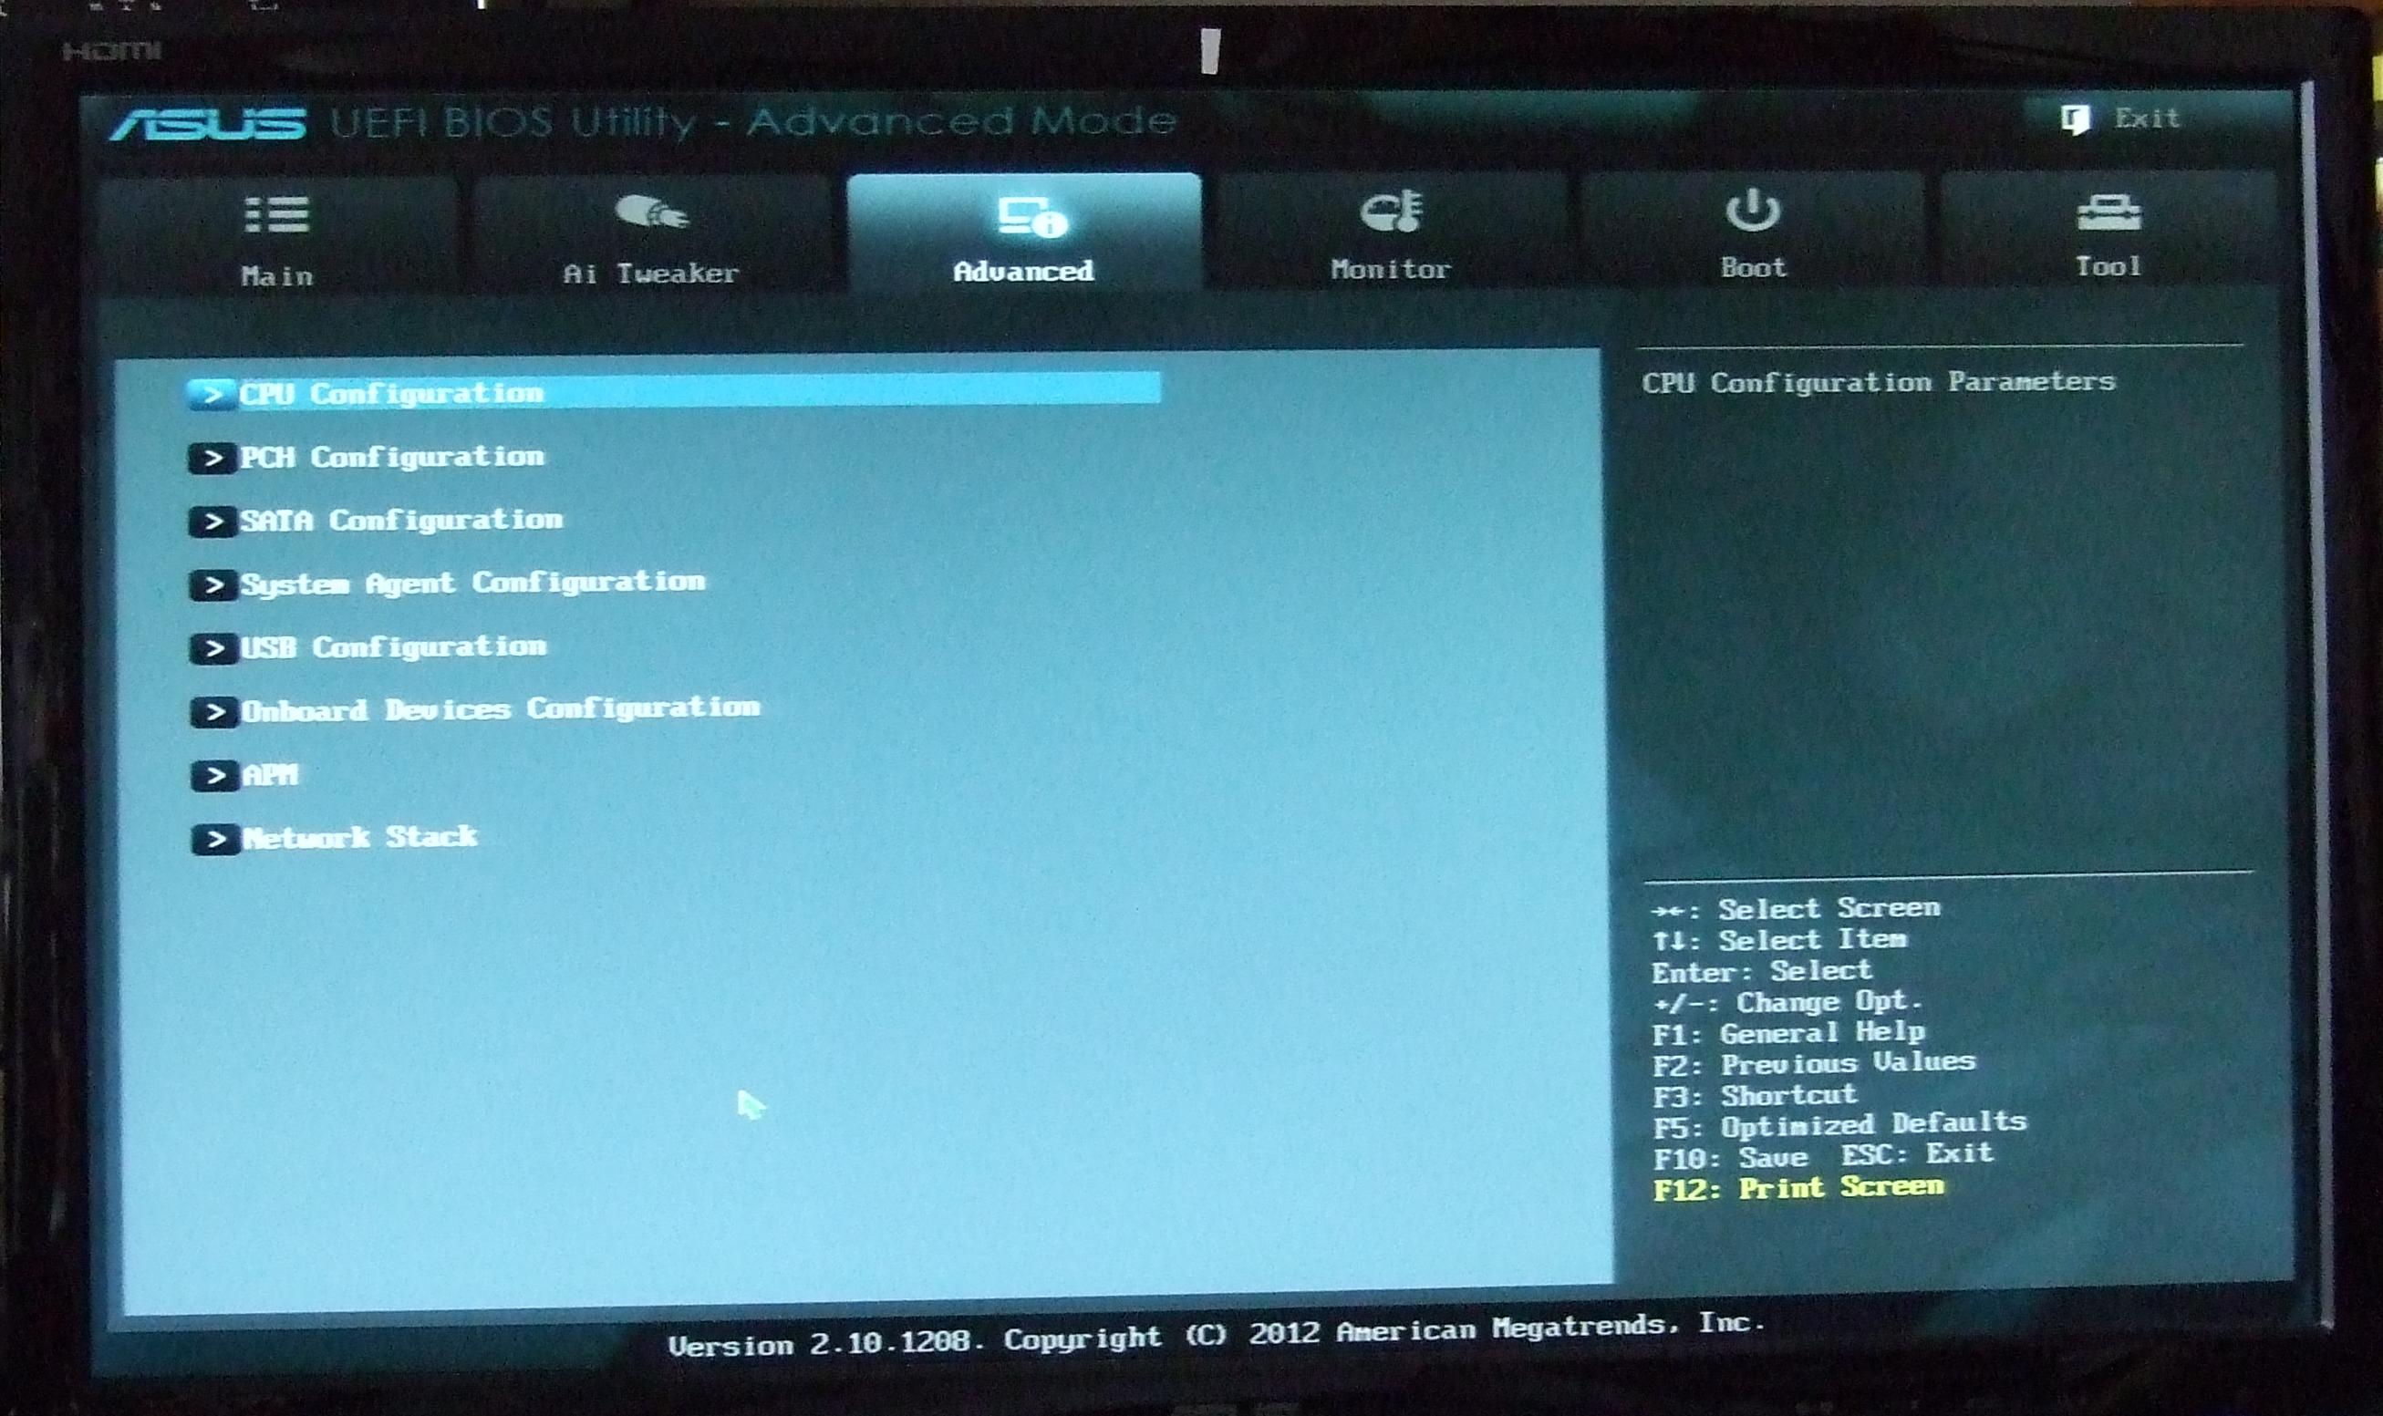Click the Tool tab toolbox icon
The height and width of the screenshot is (1416, 2383).
2109,212
